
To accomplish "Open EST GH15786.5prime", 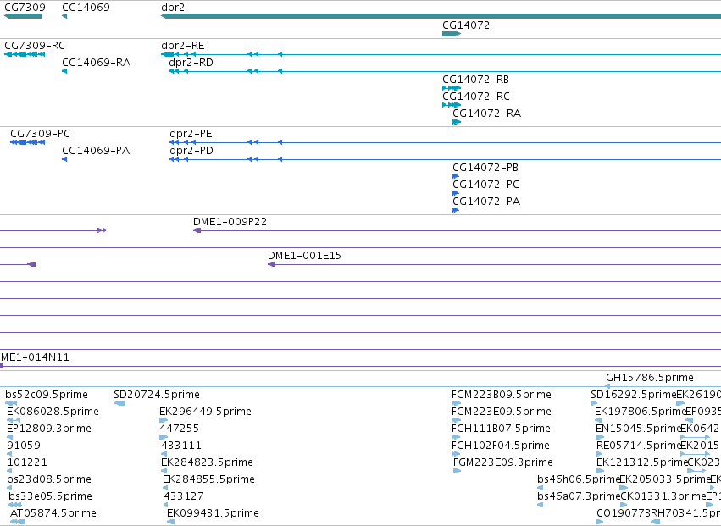I will 649,378.
